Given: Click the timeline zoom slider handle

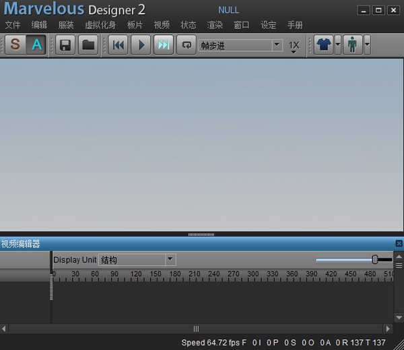Looking at the screenshot, I should tap(375, 260).
